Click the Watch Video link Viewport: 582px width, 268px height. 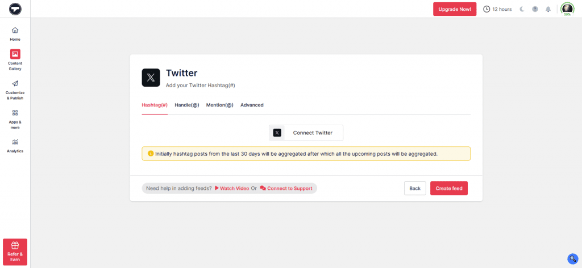click(232, 189)
